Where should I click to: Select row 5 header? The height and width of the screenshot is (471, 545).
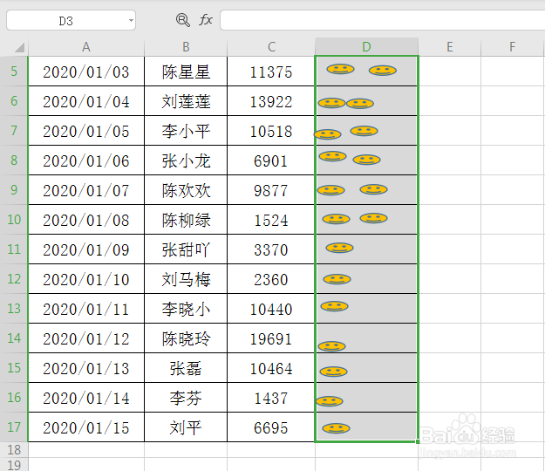click(x=14, y=72)
